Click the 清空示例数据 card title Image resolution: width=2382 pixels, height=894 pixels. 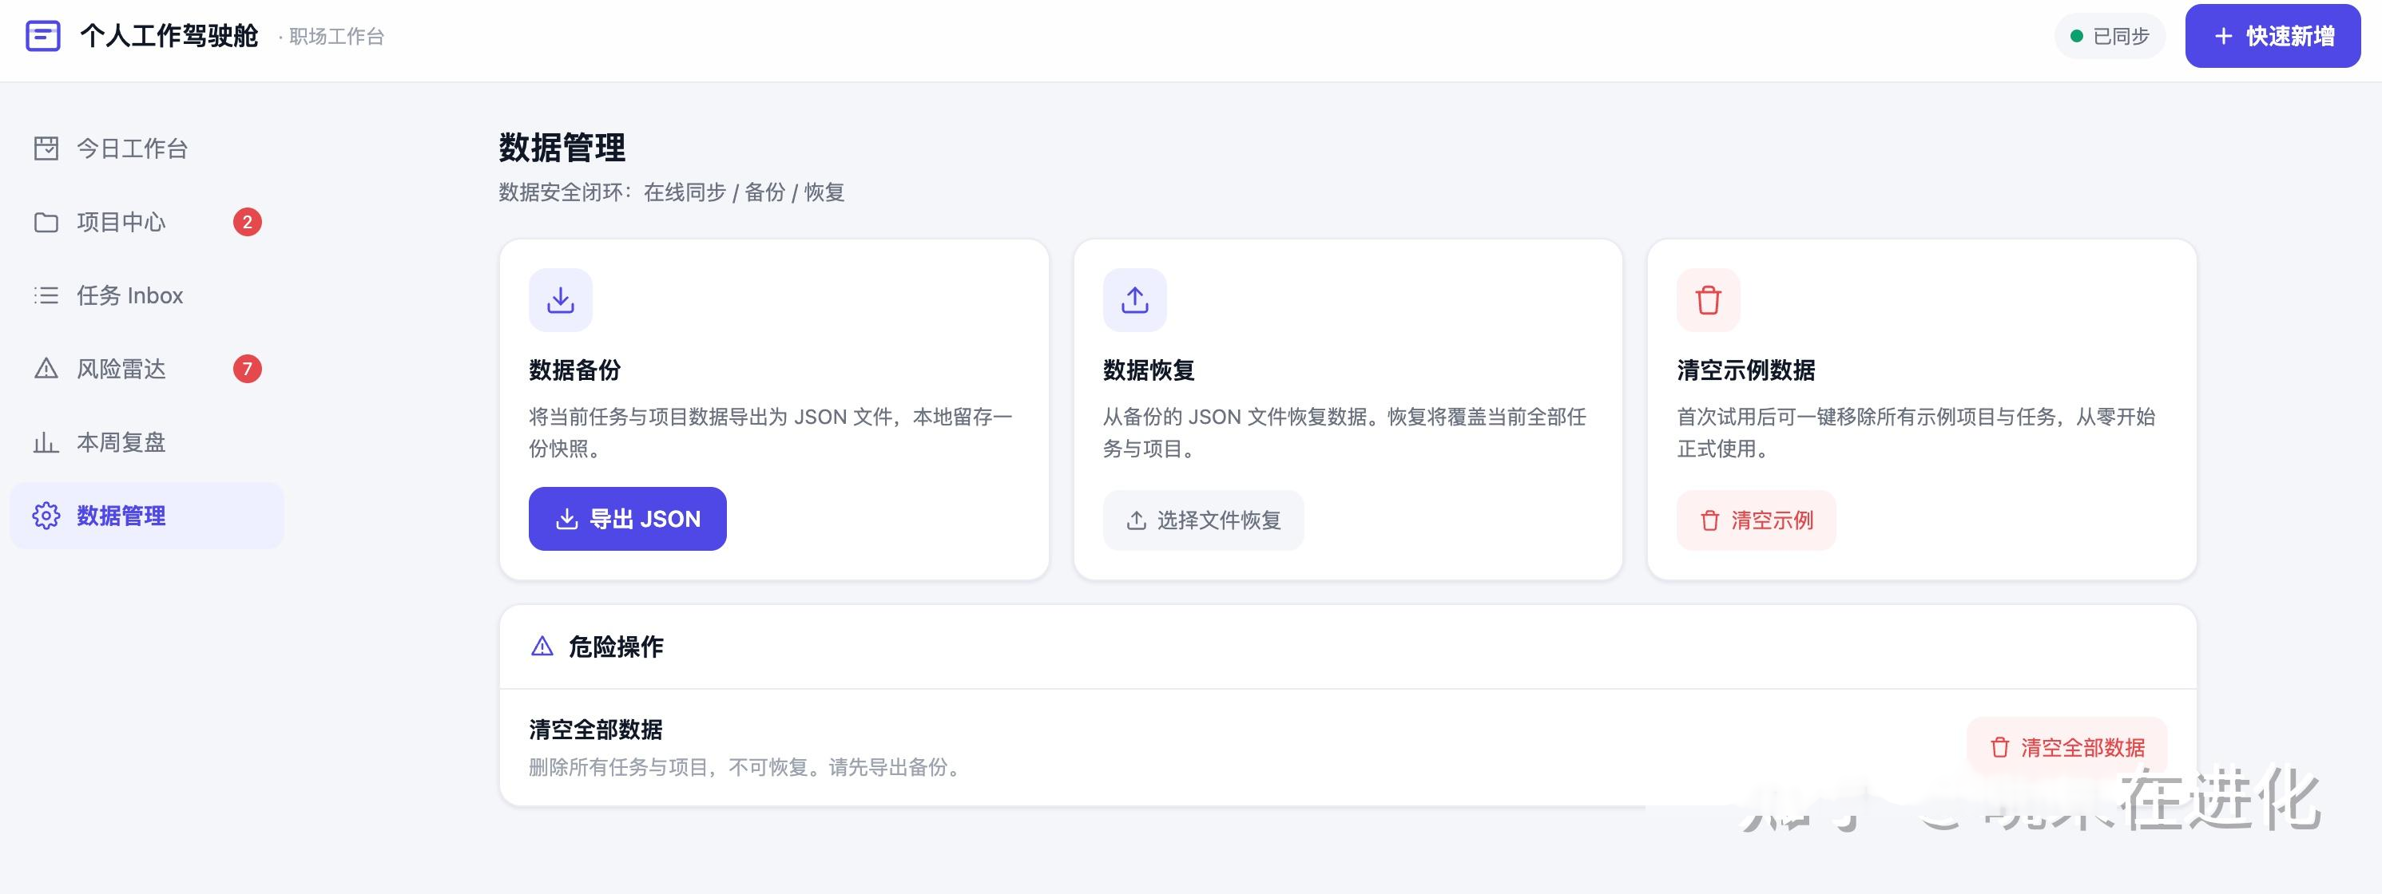[x=1747, y=370]
